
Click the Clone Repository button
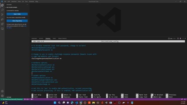[17, 21]
